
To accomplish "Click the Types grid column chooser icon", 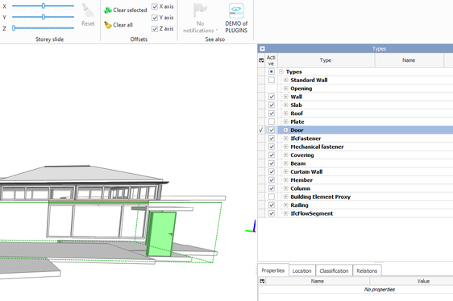I will click(261, 60).
